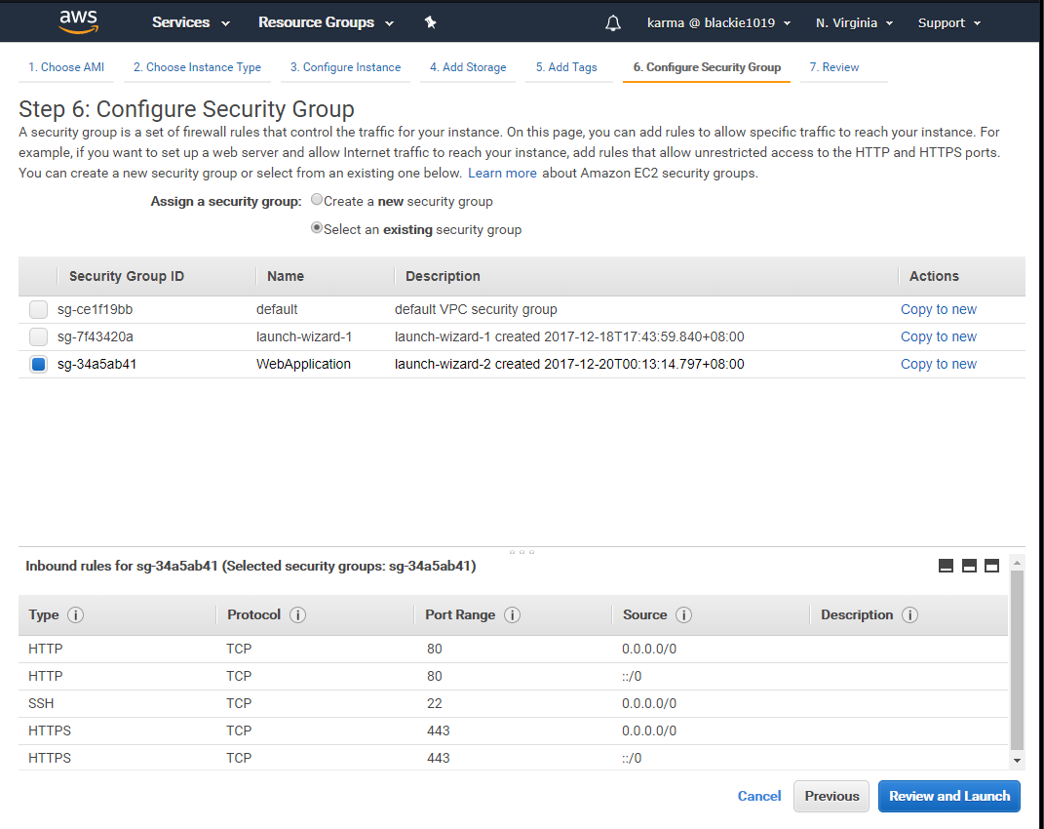Select 'Create a new security group' option
This screenshot has height=829, width=1044.
(x=317, y=200)
